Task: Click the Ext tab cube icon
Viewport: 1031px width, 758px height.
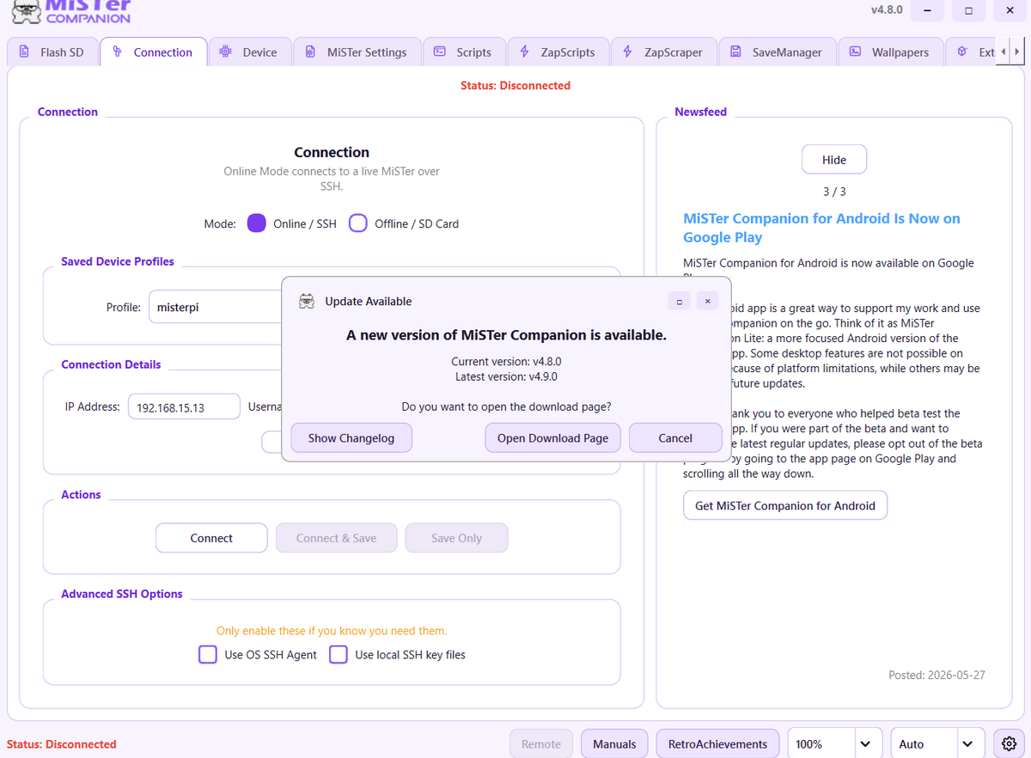Action: [x=962, y=52]
